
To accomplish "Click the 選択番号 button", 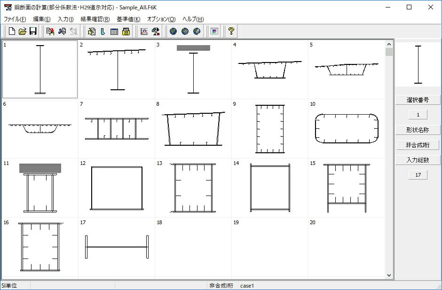I will 418,100.
